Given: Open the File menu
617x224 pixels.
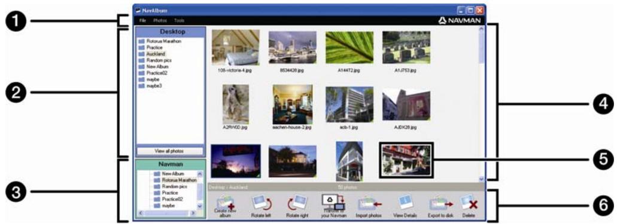Looking at the screenshot, I should coord(142,20).
